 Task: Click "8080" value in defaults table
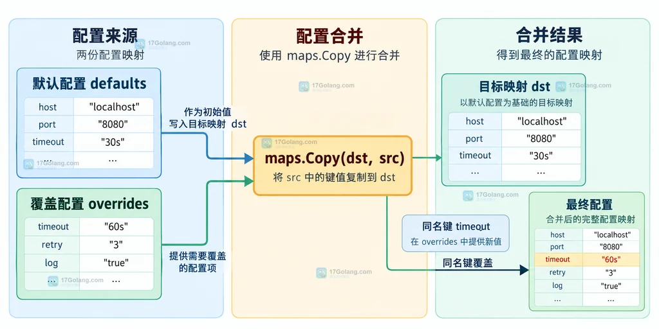coord(113,124)
